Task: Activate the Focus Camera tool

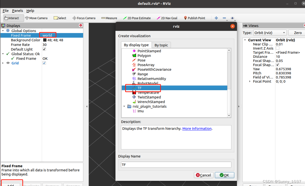Action: coord(84,18)
